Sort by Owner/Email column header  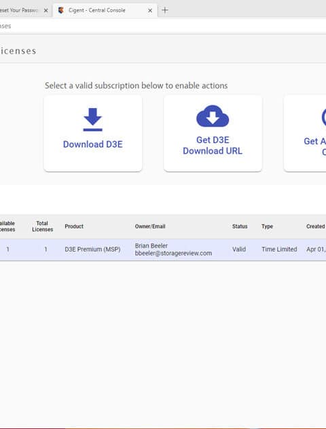click(150, 226)
